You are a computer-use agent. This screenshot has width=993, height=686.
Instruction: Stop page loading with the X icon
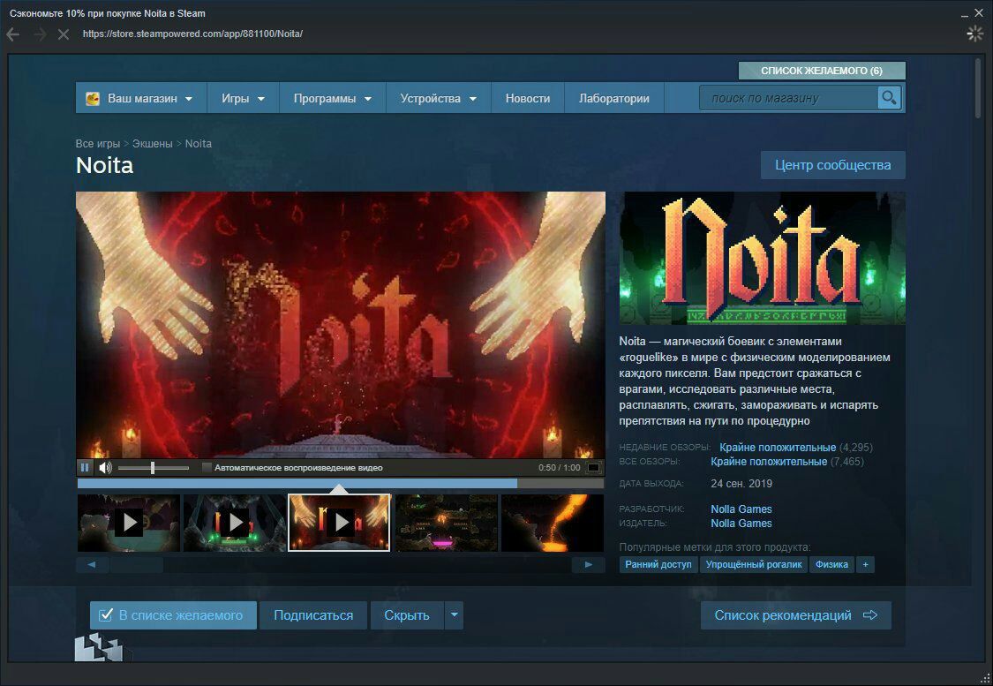(x=64, y=34)
